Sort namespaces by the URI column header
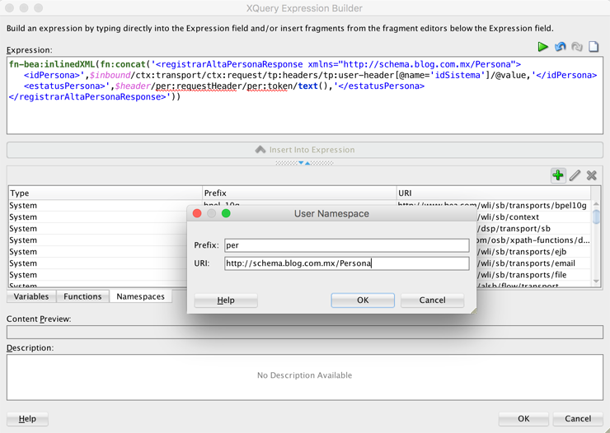The height and width of the screenshot is (433, 610). [493, 193]
